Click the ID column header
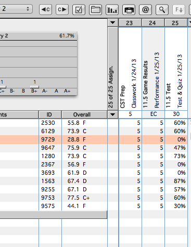The width and height of the screenshot is (191, 247). pyautogui.click(x=49, y=114)
